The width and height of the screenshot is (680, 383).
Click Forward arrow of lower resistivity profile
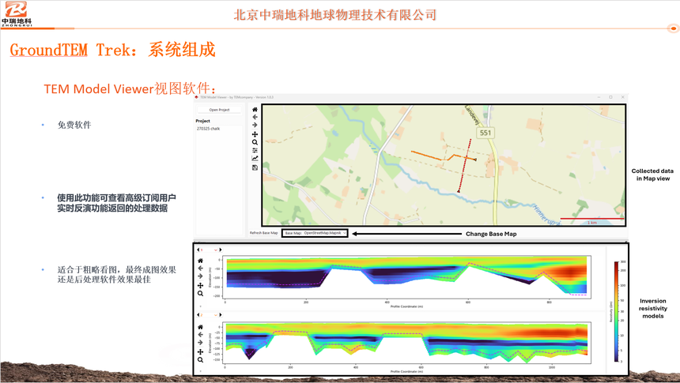200,343
